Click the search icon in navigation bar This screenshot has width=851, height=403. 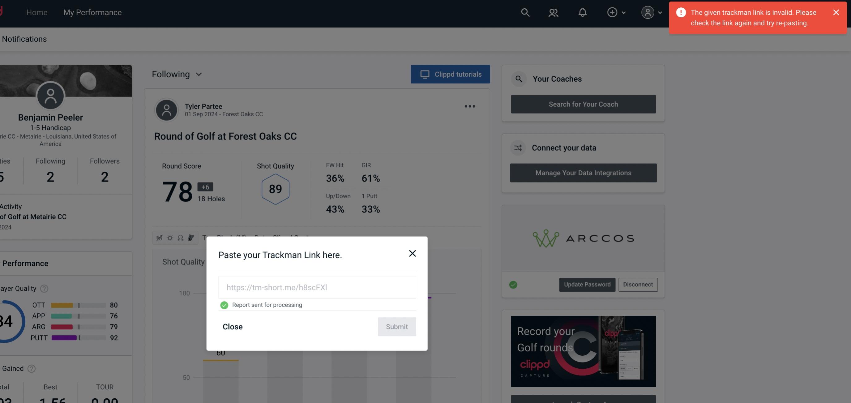click(x=524, y=12)
